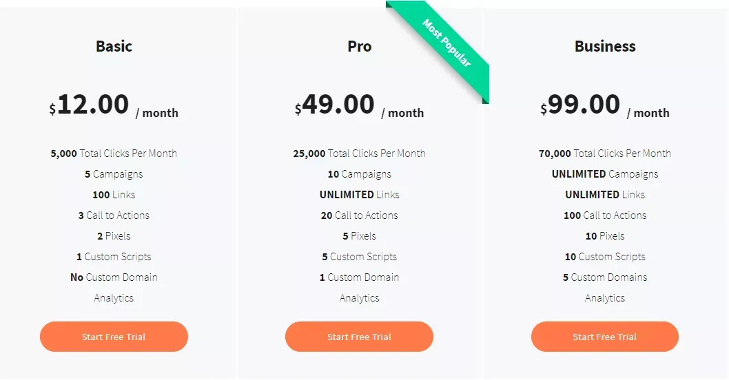Screen dimensions: 729x380
Task: Click the $49.00 per month price
Action: (360, 105)
